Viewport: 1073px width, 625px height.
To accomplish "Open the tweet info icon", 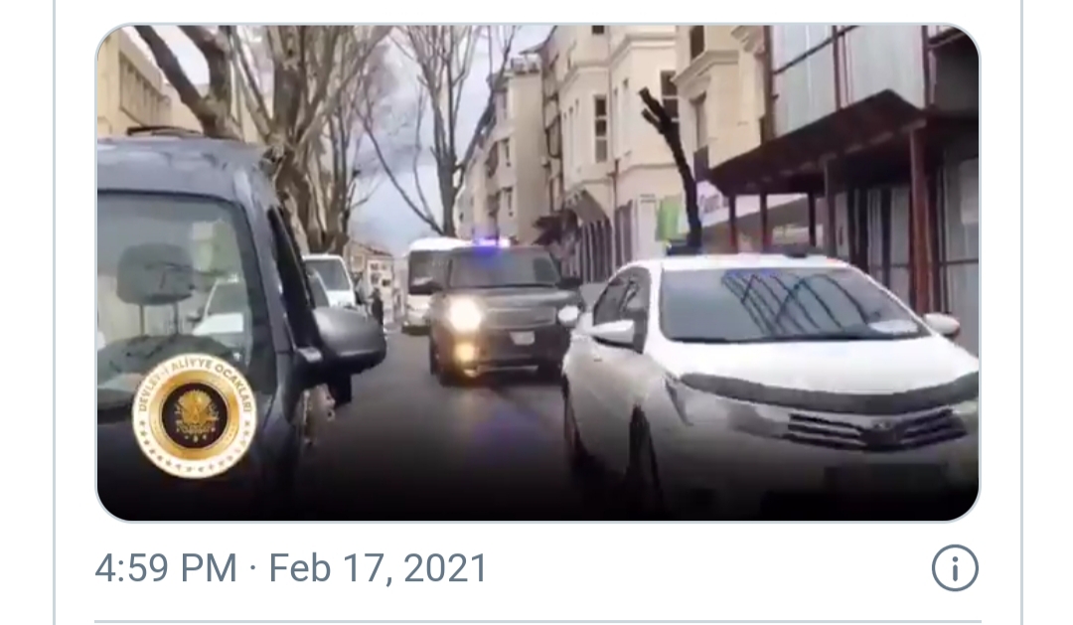I will click(x=955, y=567).
